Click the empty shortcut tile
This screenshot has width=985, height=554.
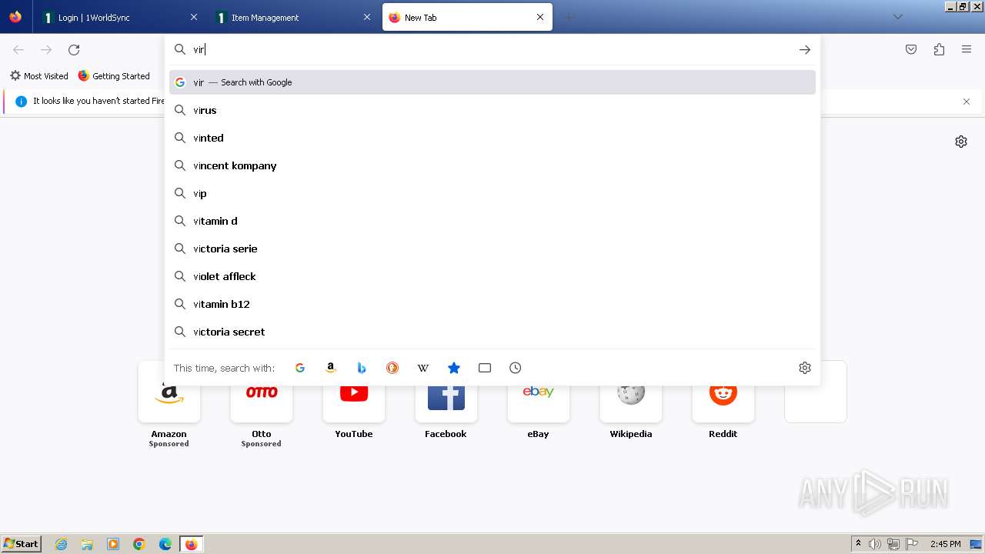pos(816,392)
